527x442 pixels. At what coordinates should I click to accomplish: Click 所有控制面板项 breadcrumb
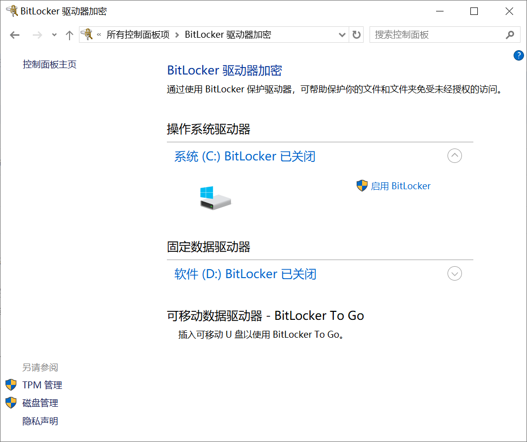138,35
